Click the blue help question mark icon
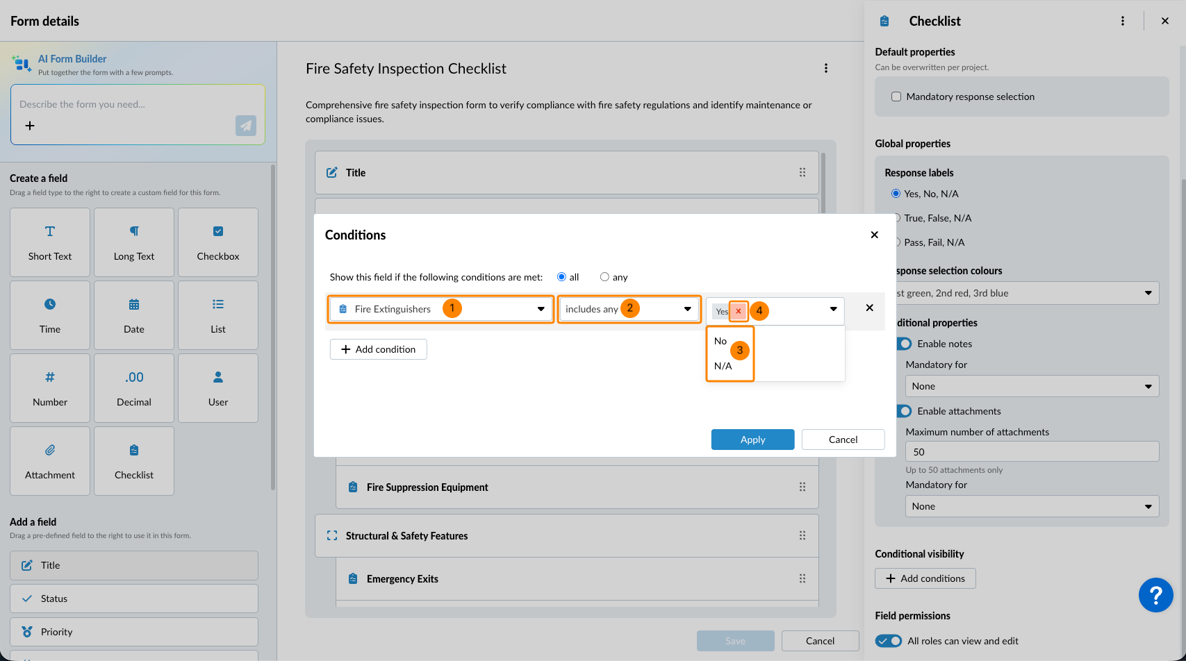The height and width of the screenshot is (661, 1186). pyautogui.click(x=1155, y=595)
